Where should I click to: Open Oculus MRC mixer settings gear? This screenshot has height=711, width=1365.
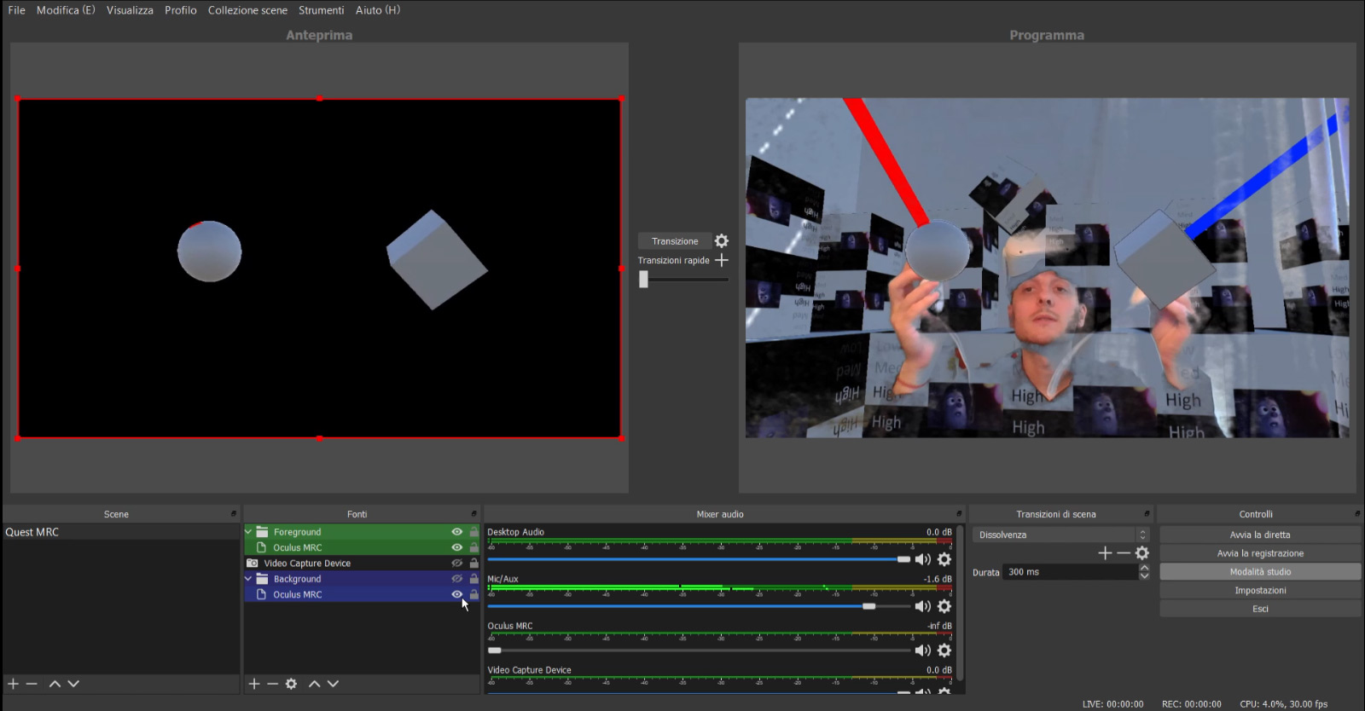tap(944, 650)
